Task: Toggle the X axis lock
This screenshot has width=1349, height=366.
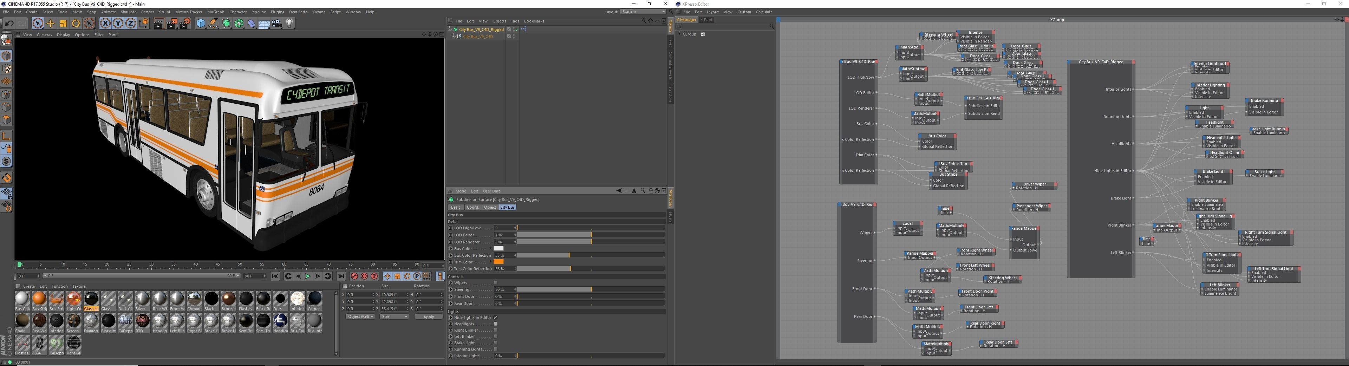Action: coord(105,23)
